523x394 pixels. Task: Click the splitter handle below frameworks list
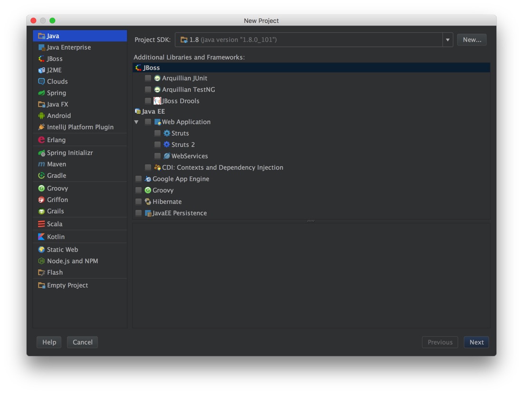click(x=311, y=221)
